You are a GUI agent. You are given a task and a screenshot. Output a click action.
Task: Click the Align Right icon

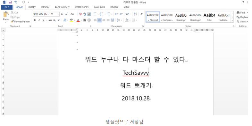104,20
